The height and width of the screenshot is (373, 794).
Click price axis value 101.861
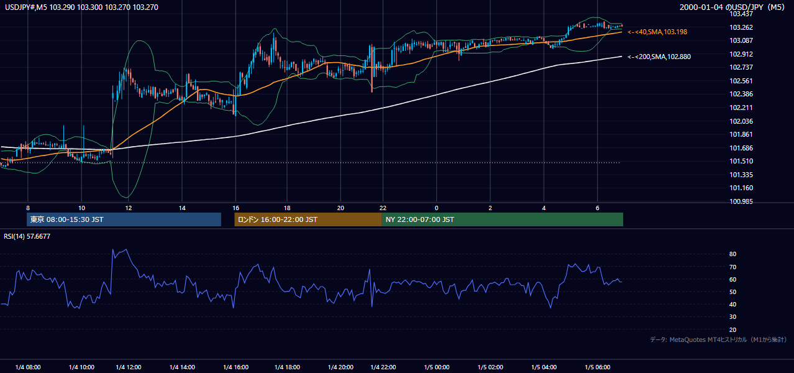click(x=741, y=134)
